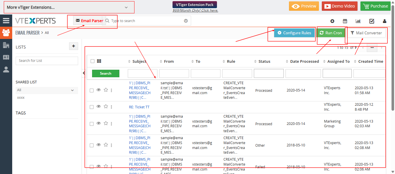Open the Organizations building icon in sidebar
Screen dimensions: 395x174
click(6, 45)
